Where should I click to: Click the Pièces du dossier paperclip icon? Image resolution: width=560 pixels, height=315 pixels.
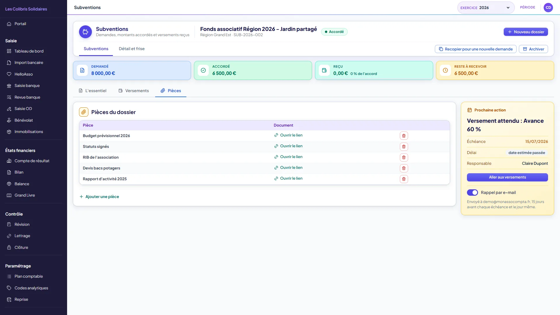(x=84, y=112)
